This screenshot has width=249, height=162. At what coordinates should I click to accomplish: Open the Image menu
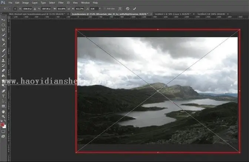[x=26, y=3]
